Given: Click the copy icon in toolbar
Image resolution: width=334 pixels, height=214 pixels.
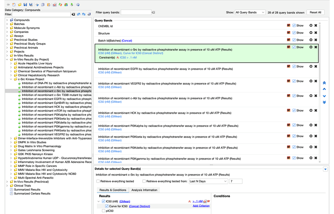Looking at the screenshot, I should click(x=43, y=4).
